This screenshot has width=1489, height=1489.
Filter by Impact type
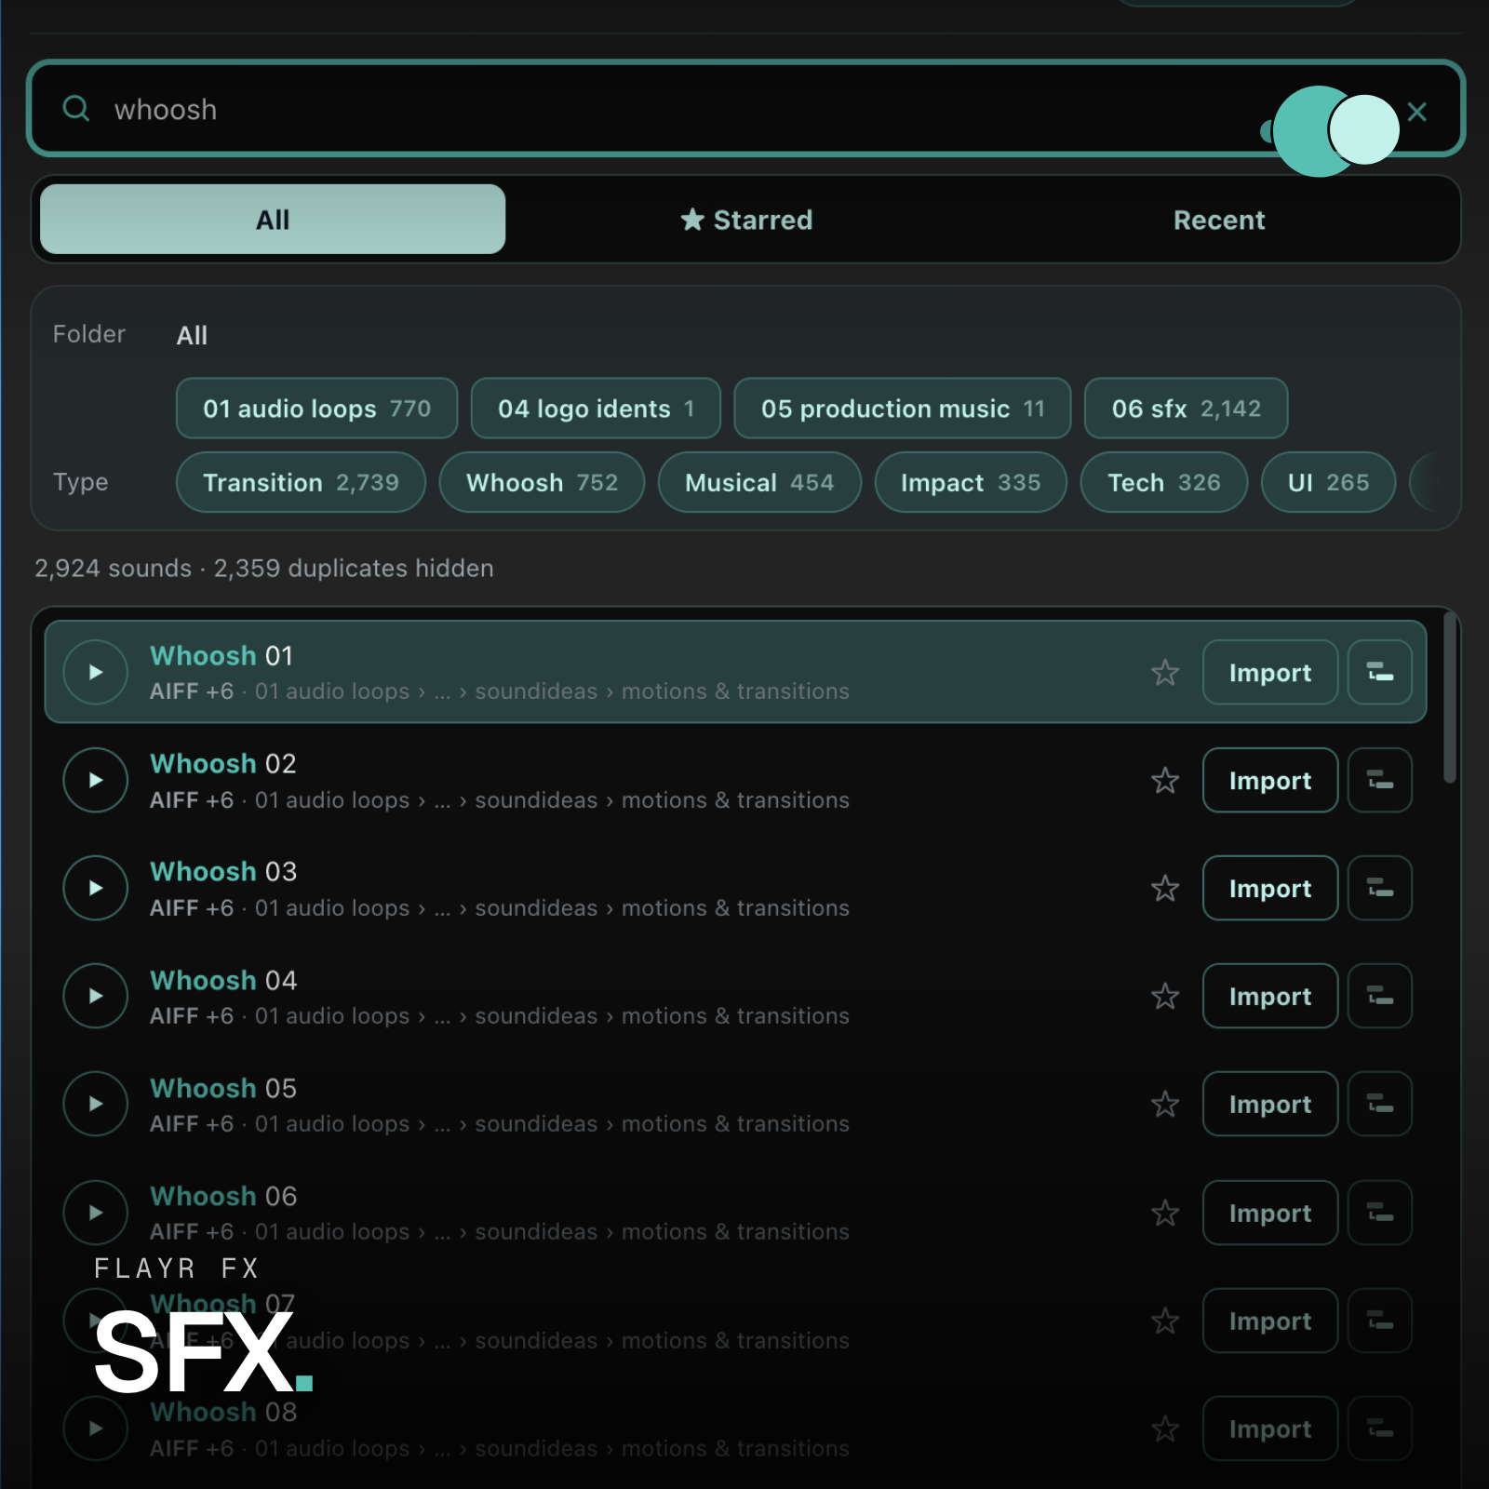point(971,482)
